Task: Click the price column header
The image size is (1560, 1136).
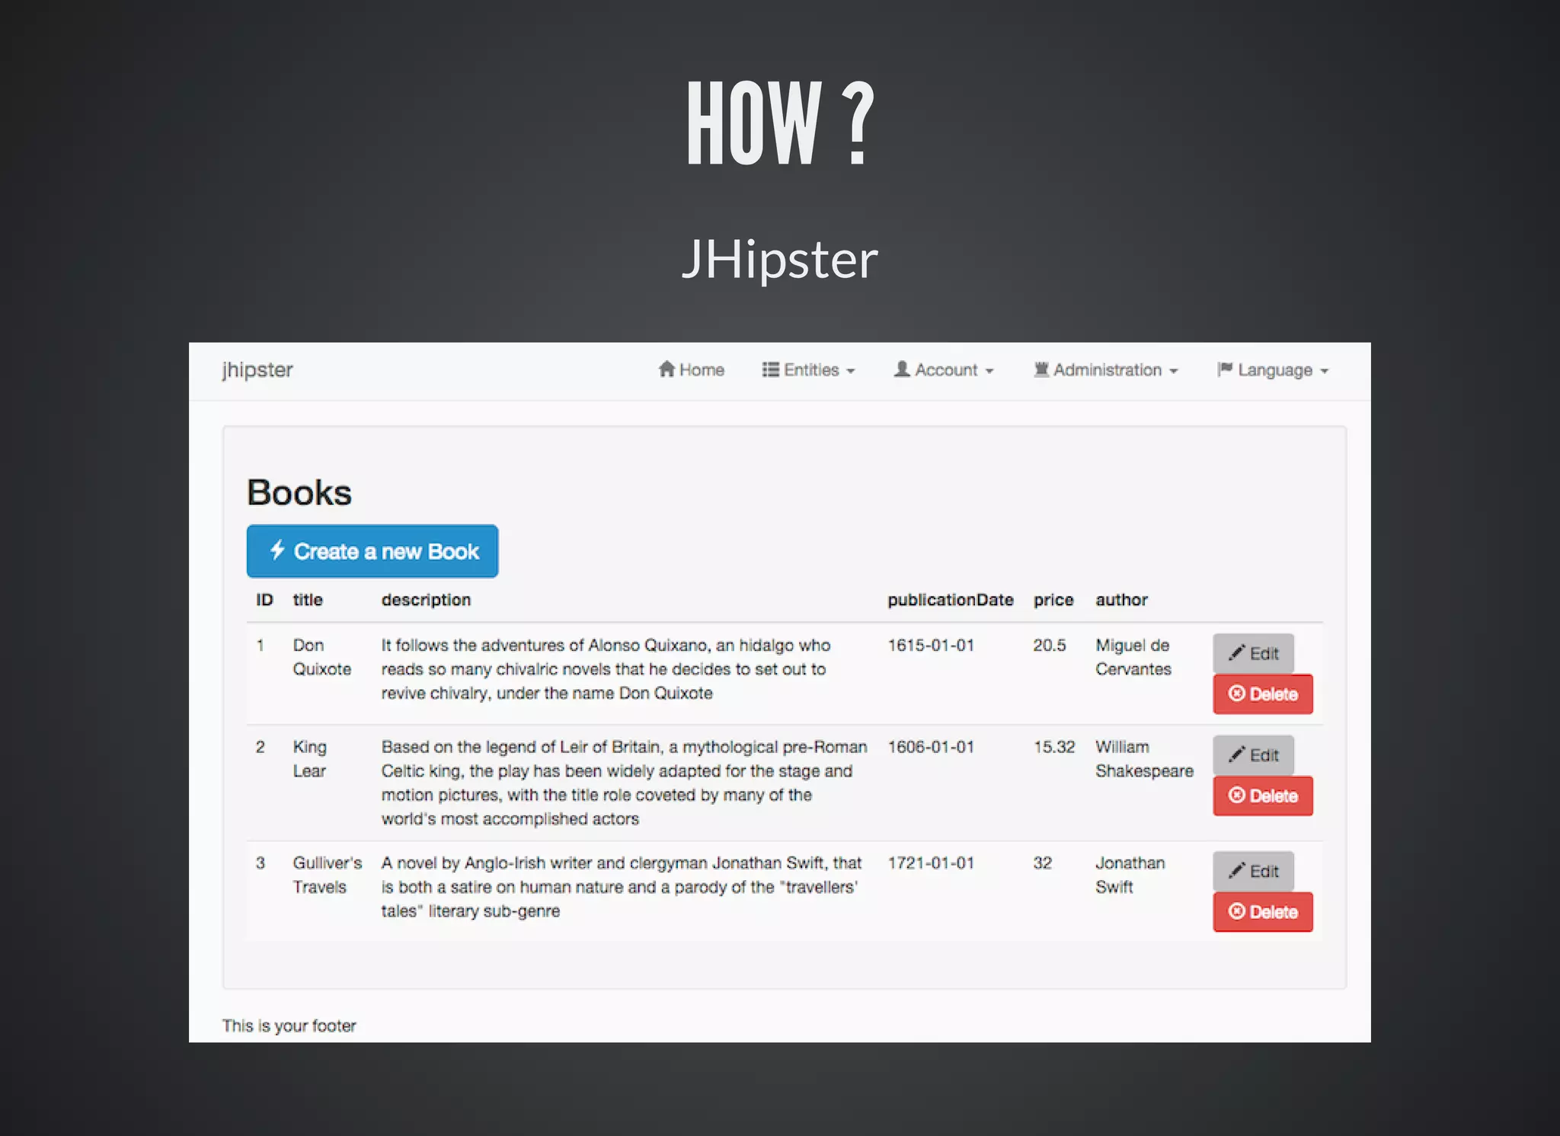Action: 1053,601
